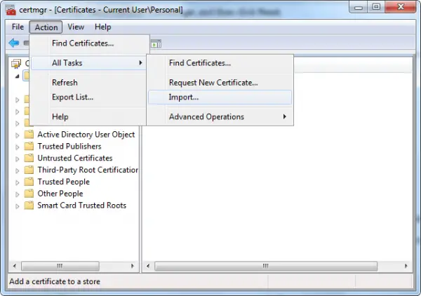Click Refresh in the Action menu
This screenshot has width=421, height=296.
65,83
